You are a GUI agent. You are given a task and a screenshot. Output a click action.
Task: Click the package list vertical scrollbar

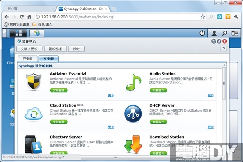coord(224,84)
